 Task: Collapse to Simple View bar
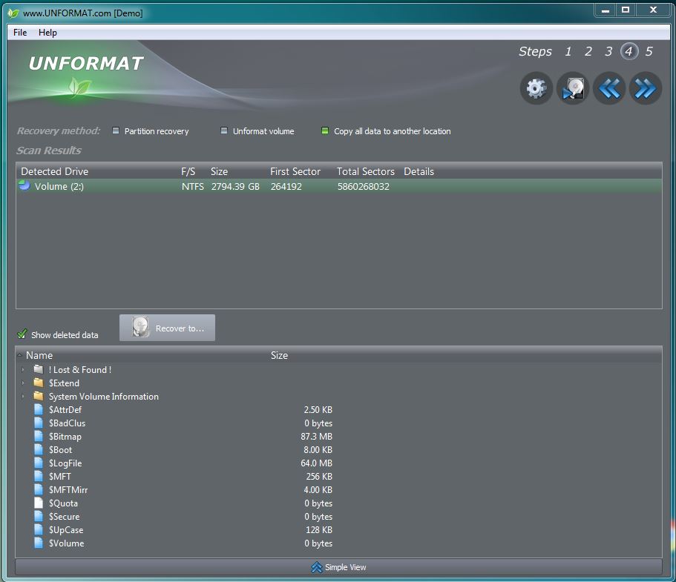point(338,567)
